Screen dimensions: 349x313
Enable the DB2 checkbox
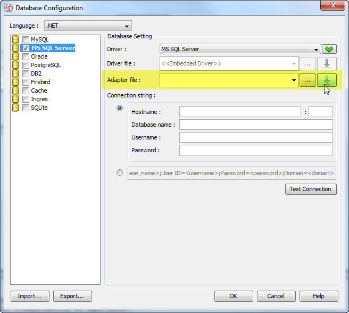26,73
